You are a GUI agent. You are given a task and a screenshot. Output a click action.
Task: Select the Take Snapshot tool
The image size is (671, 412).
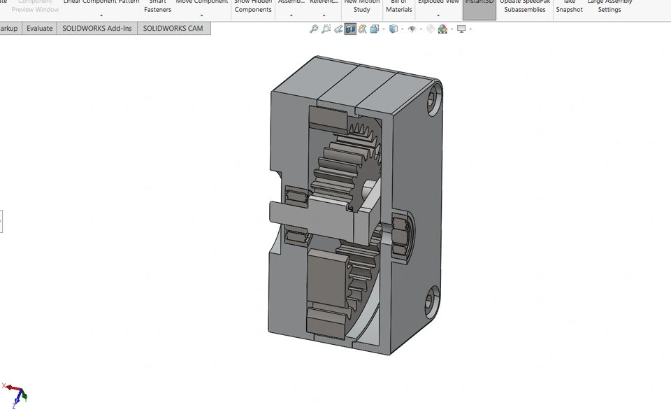point(570,6)
